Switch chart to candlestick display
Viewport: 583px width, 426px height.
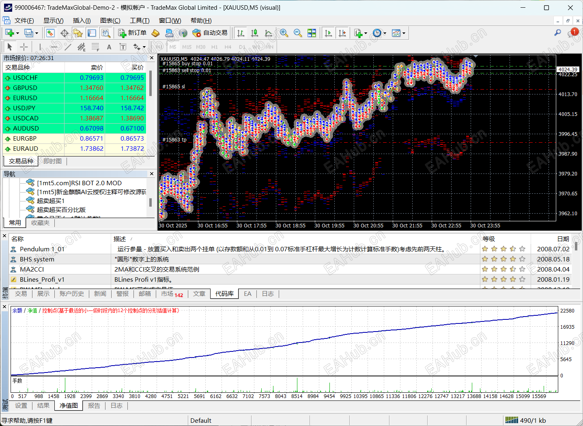[x=254, y=33]
